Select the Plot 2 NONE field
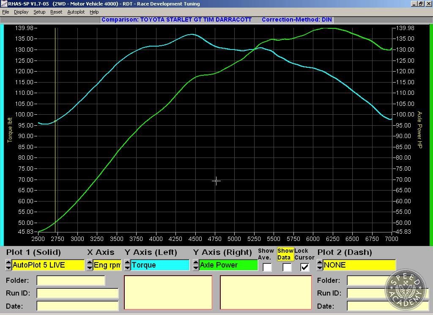Viewport: 433px width, 315px height. coord(359,265)
